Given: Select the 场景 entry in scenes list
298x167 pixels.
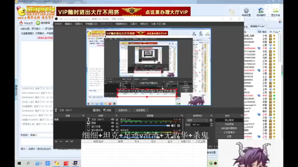Looking at the screenshot, I should [x=69, y=119].
